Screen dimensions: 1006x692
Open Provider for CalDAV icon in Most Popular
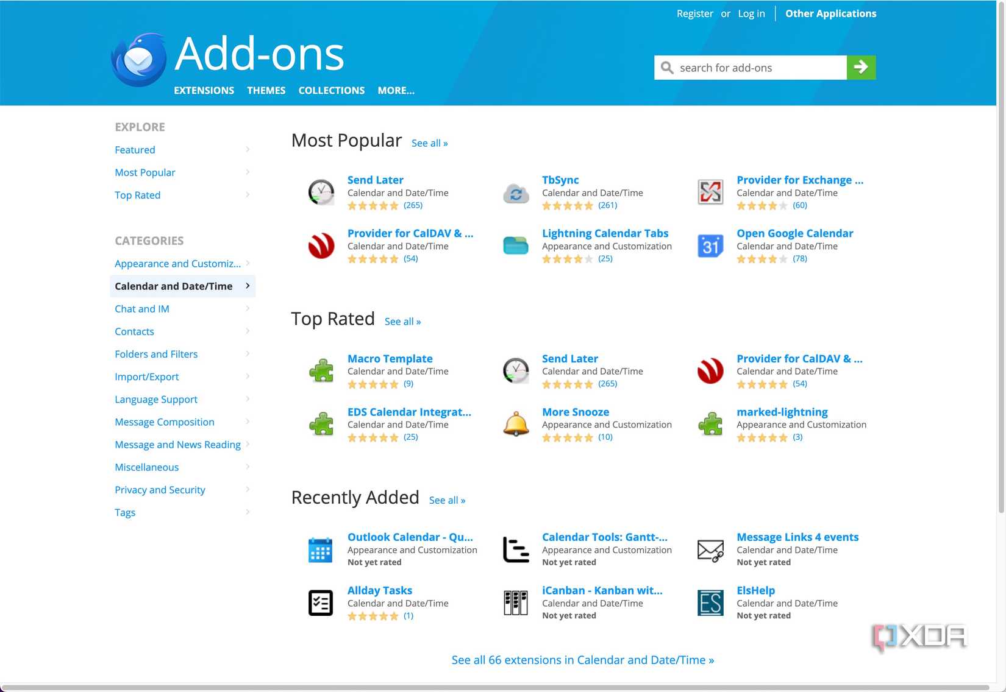(x=321, y=245)
